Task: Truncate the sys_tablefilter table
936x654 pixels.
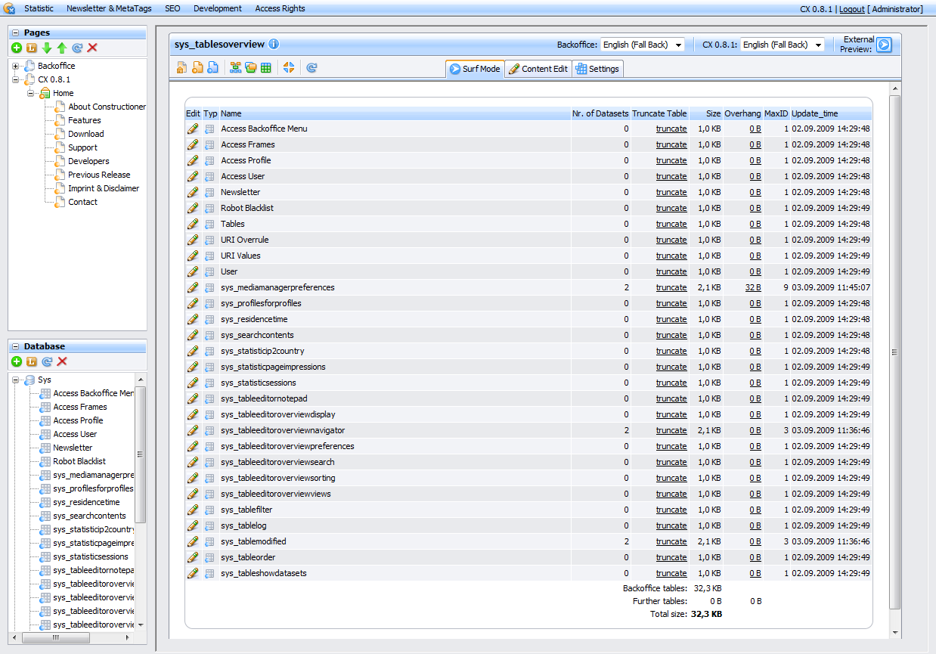Action: [671, 510]
